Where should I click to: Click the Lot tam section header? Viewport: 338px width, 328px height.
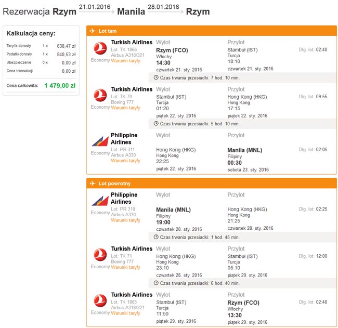coord(212,31)
